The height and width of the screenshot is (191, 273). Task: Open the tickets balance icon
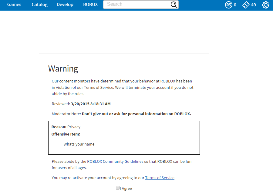pos(246,5)
